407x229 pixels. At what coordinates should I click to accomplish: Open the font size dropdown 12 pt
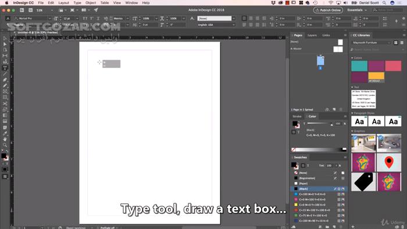(77, 19)
